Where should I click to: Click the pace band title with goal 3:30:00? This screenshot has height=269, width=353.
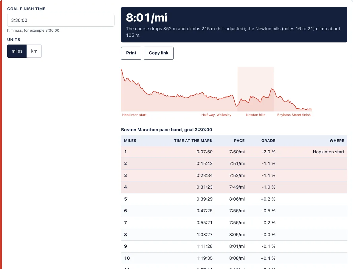[167, 130]
